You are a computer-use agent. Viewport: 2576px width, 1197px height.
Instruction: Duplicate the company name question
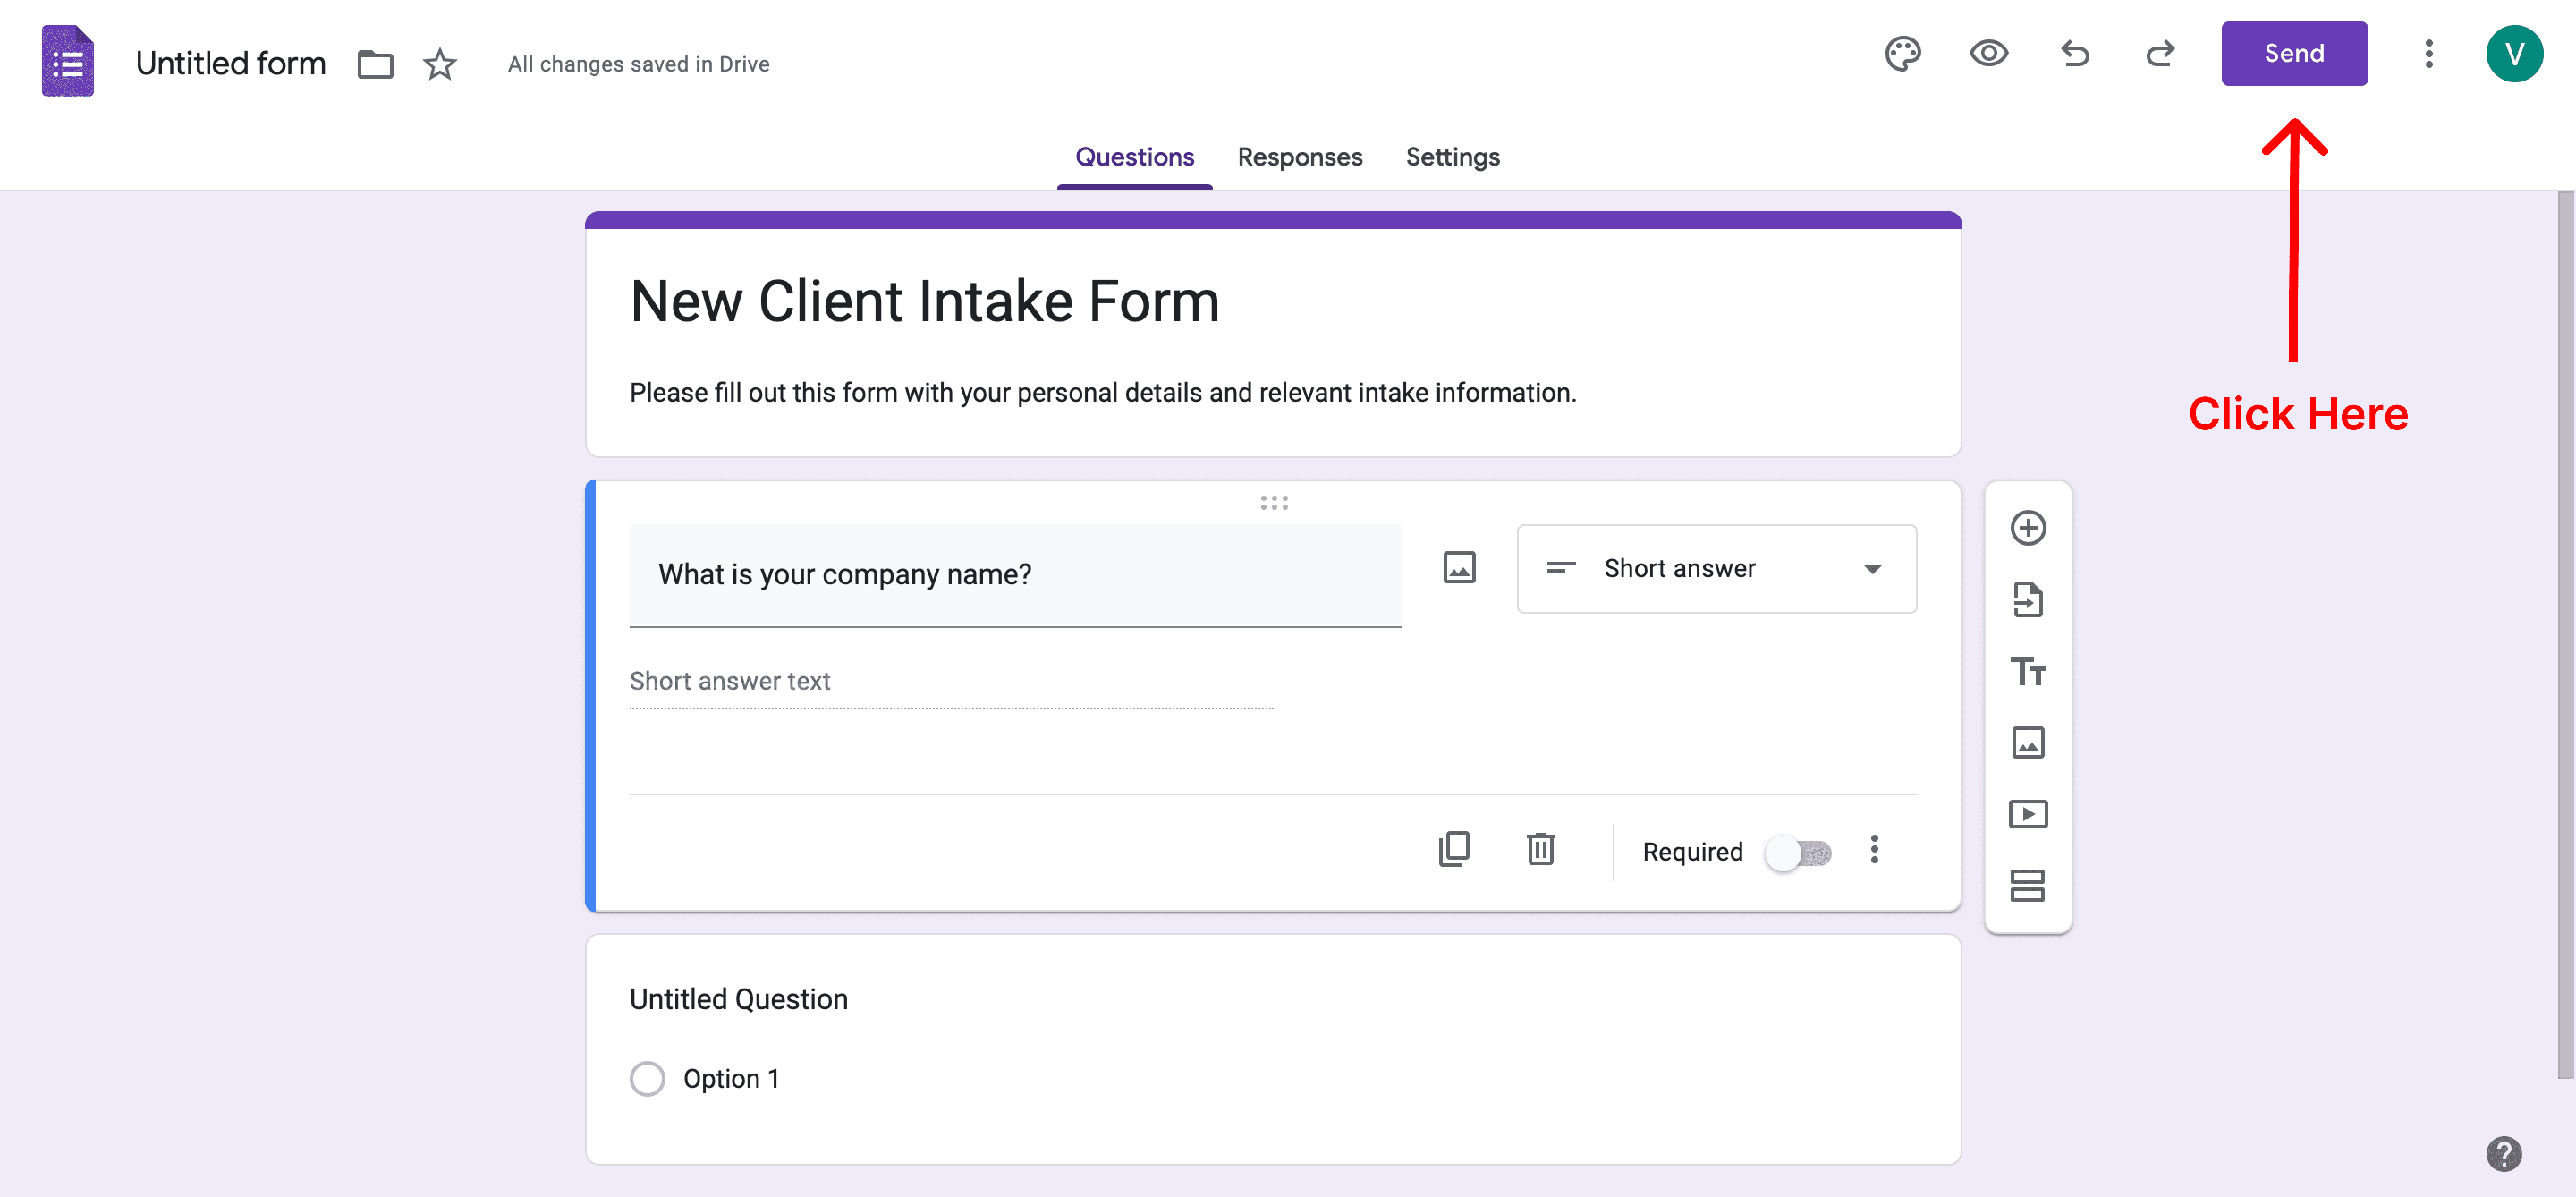click(1454, 850)
